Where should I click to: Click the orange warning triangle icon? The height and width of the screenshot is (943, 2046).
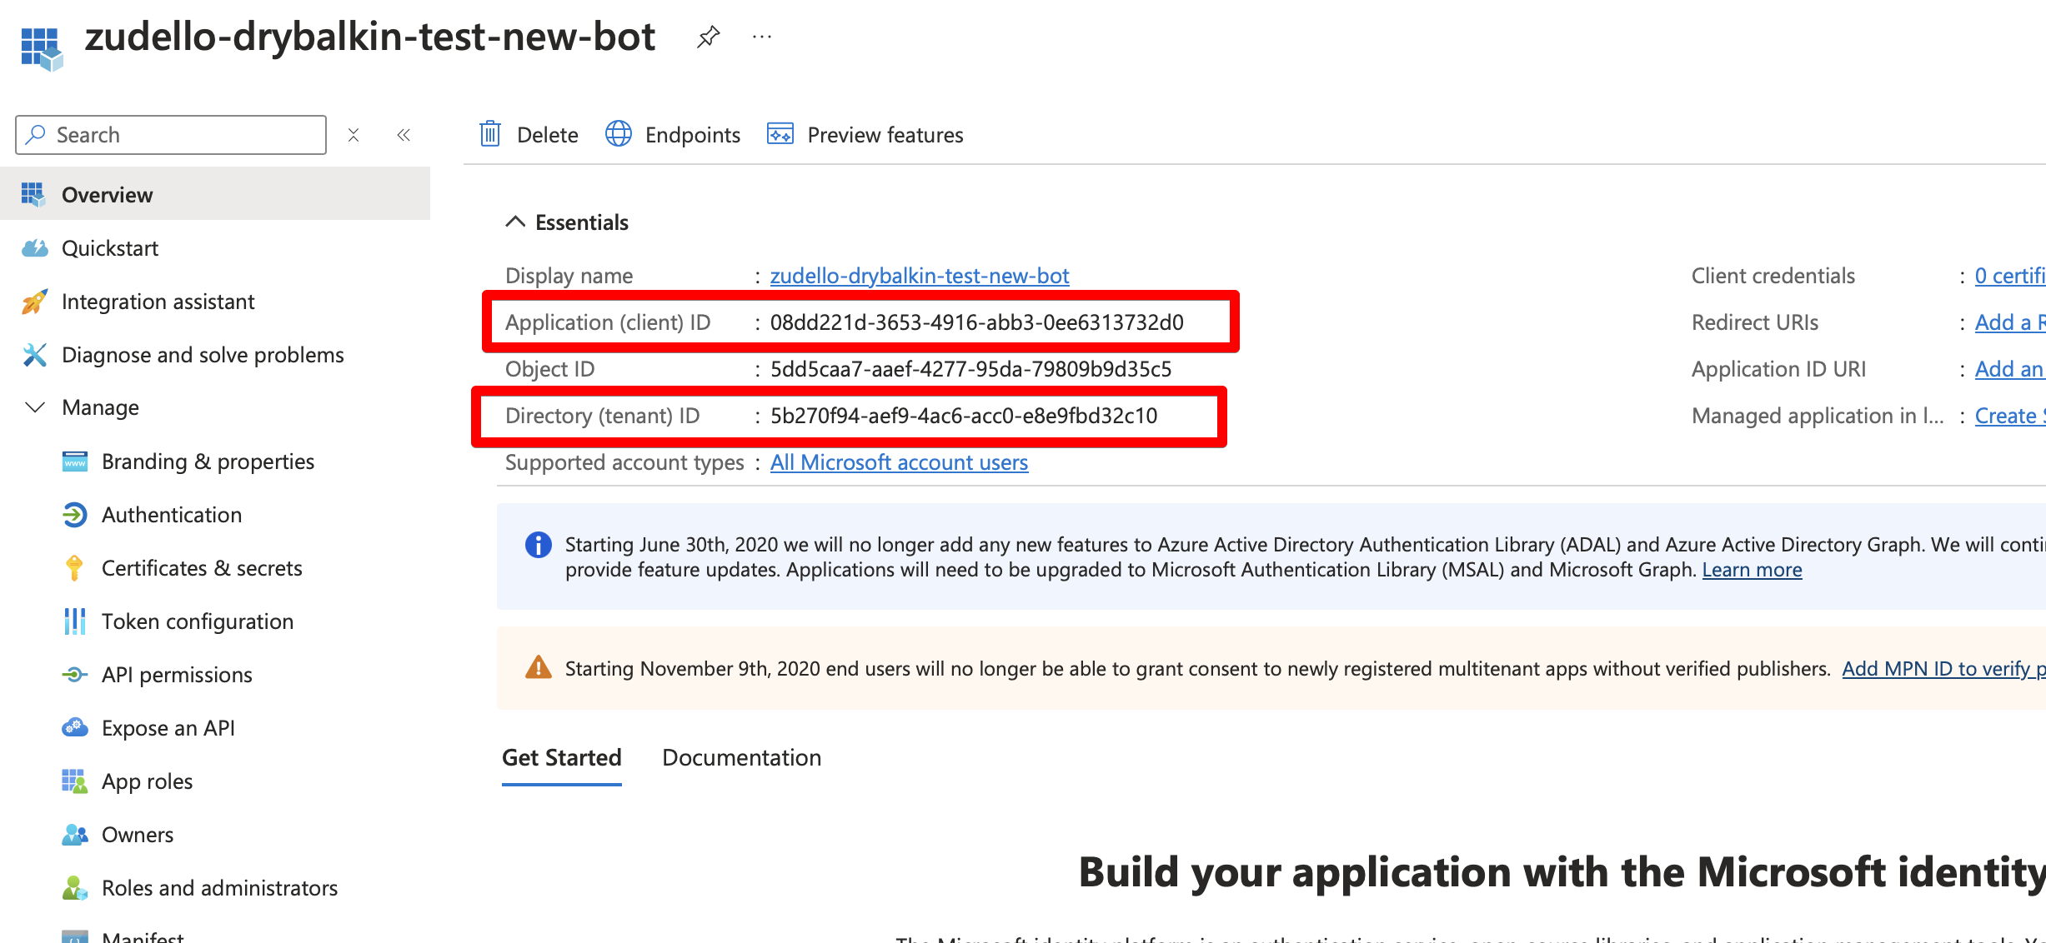[x=539, y=667]
